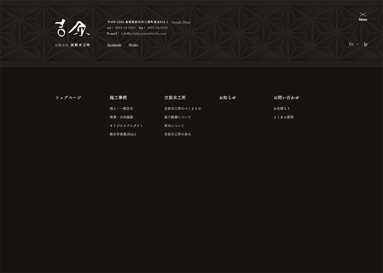
Task: Select 商業・公共施設 menu entry
Action: pos(121,117)
